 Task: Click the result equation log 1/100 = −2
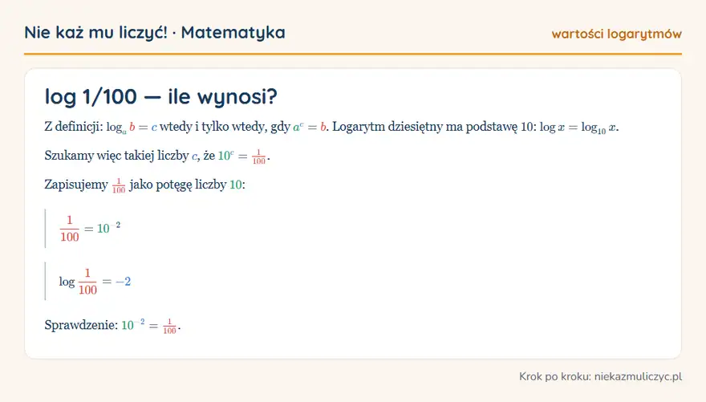tap(95, 282)
